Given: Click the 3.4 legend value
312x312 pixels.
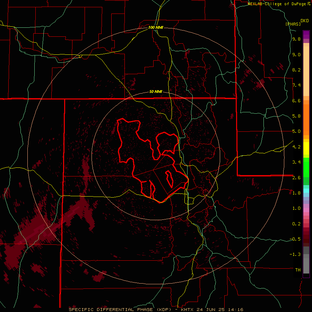Looking at the screenshot, I should pyautogui.click(x=296, y=162).
